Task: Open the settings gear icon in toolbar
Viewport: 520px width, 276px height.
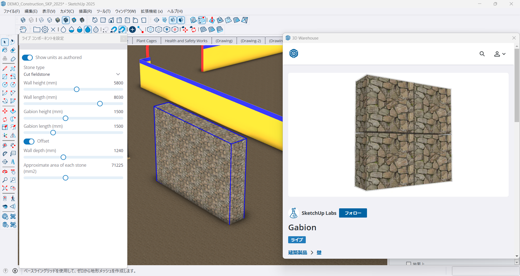Action: [x=45, y=29]
